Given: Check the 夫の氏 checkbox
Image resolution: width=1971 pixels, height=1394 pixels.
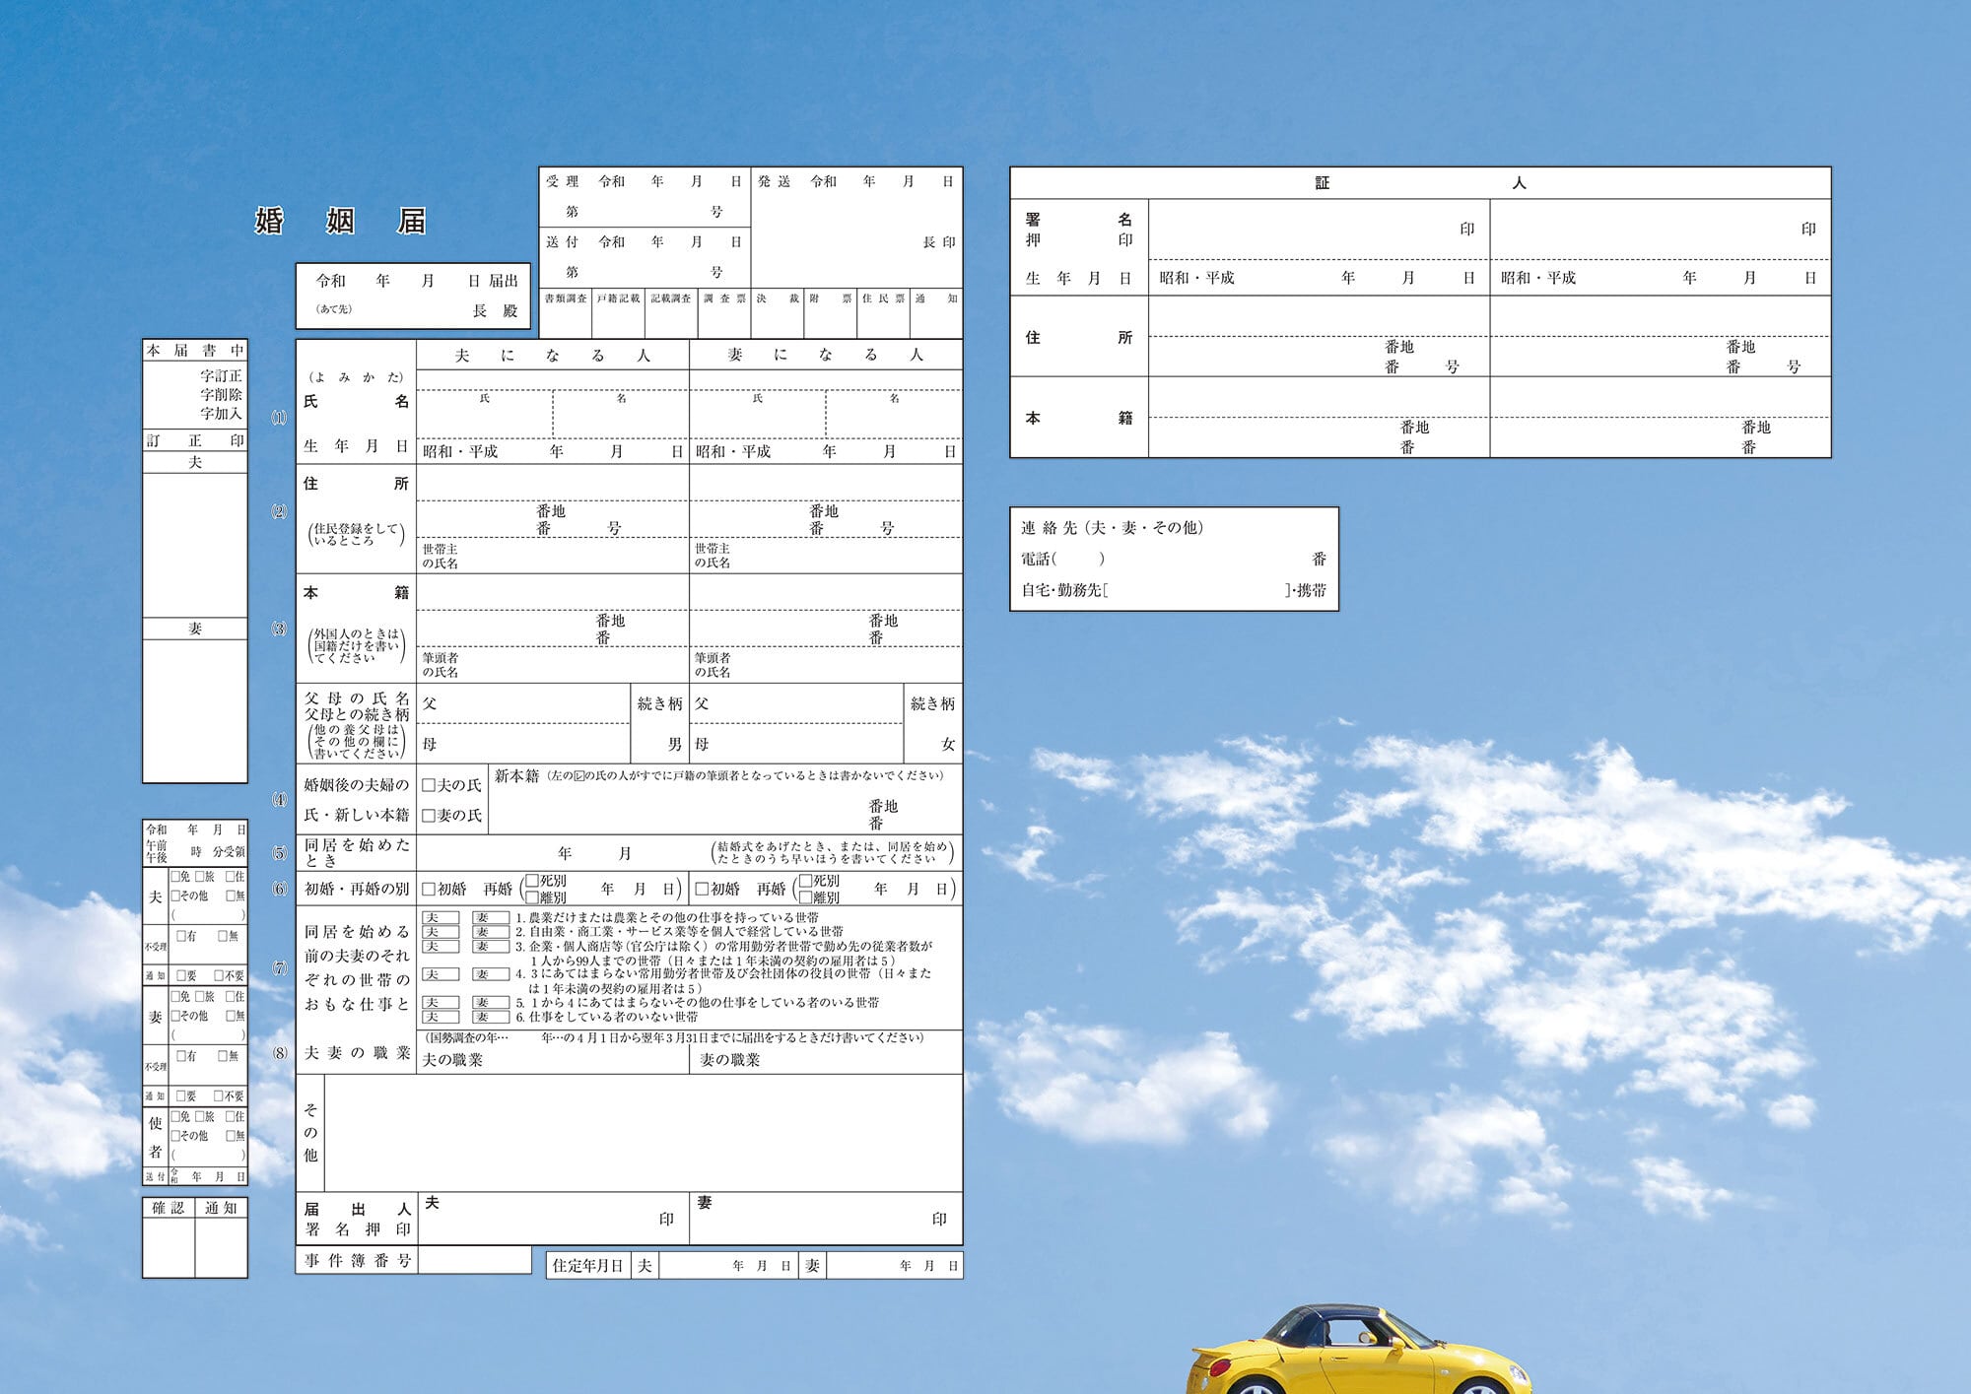Looking at the screenshot, I should (x=429, y=785).
